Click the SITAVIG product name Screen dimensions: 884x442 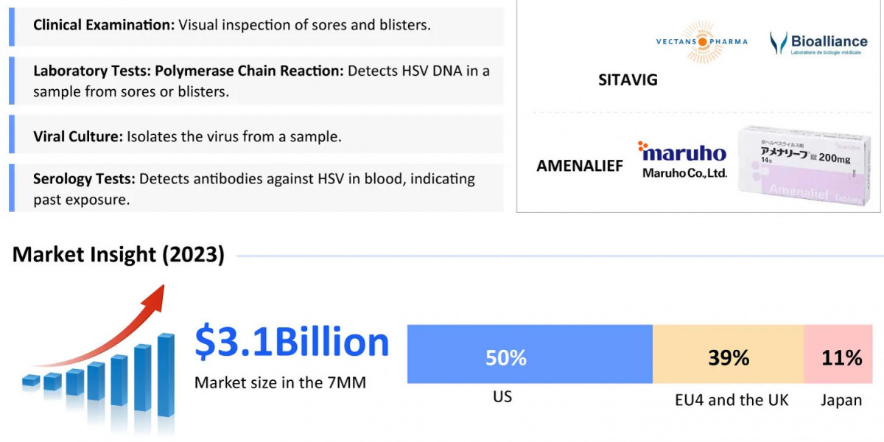click(628, 80)
